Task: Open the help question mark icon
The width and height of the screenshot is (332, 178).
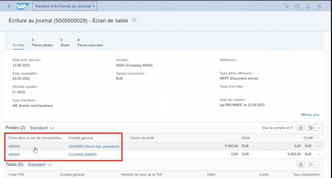Action: [297, 6]
